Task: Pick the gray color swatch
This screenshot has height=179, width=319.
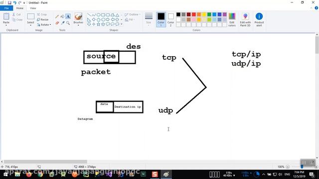Action: 183,14
